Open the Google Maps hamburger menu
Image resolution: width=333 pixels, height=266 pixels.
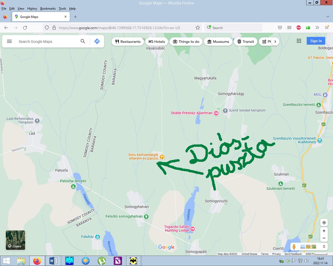pos(9,41)
